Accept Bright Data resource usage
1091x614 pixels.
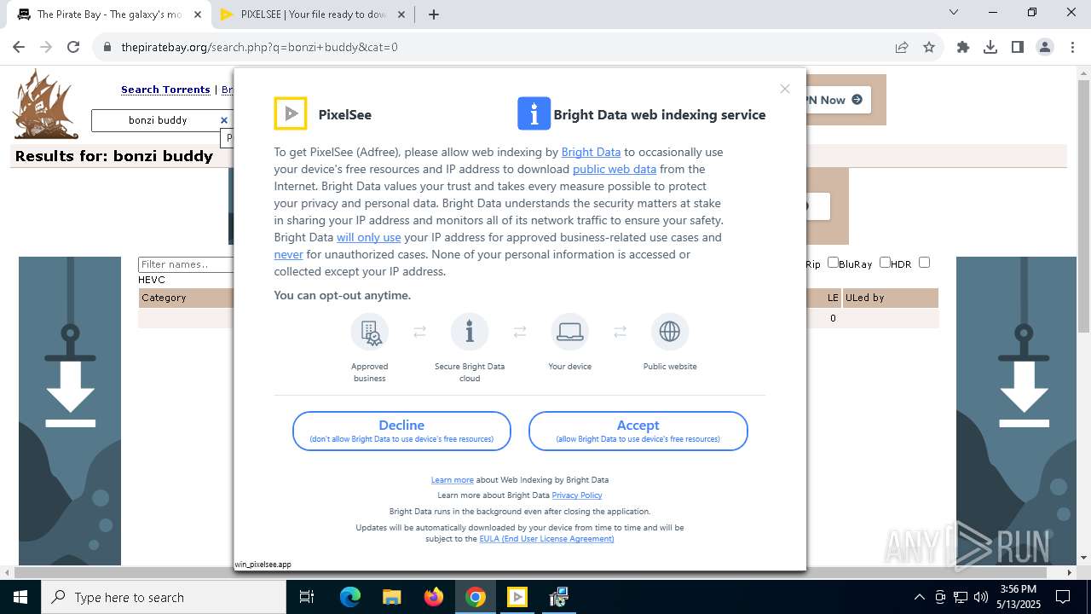click(638, 432)
